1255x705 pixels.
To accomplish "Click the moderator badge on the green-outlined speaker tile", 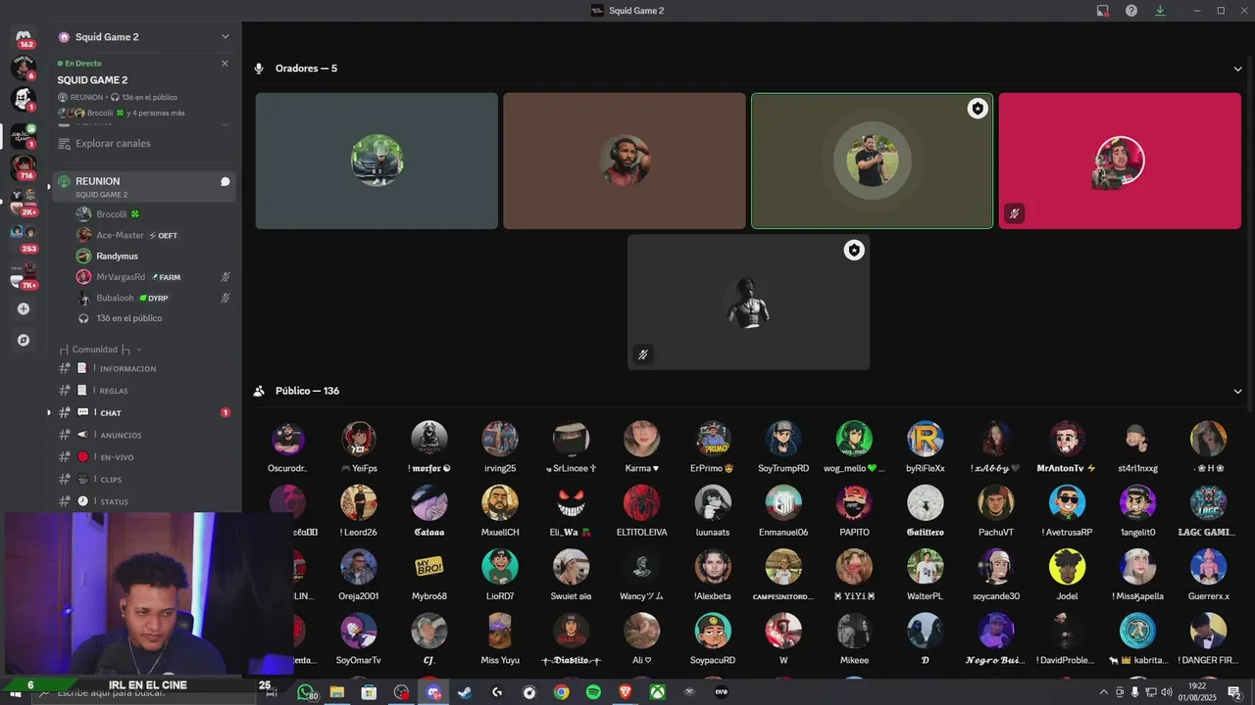I will point(977,109).
